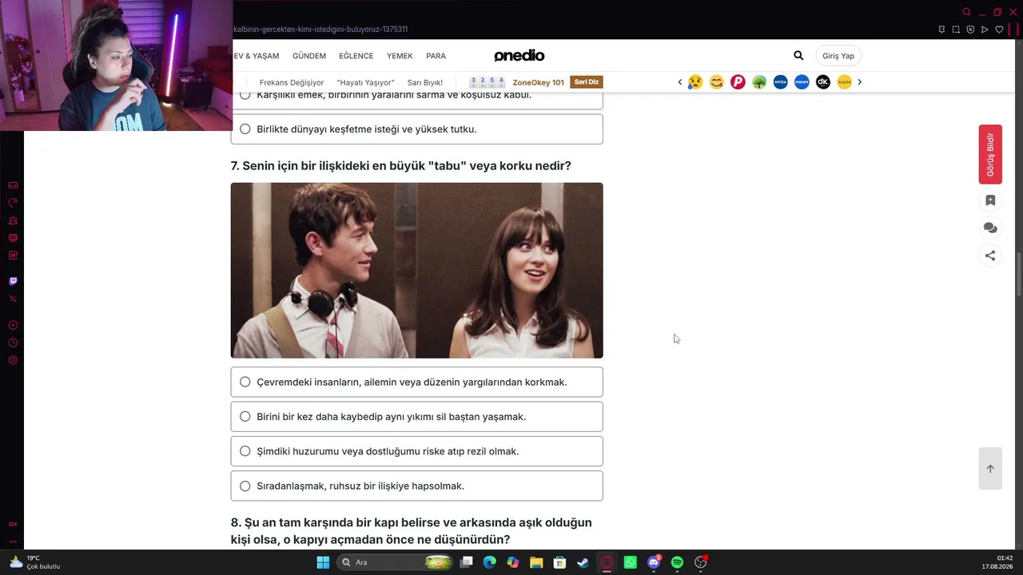Select 'Karşılıklı emek' answer option
Image resolution: width=1023 pixels, height=575 pixels.
point(416,99)
